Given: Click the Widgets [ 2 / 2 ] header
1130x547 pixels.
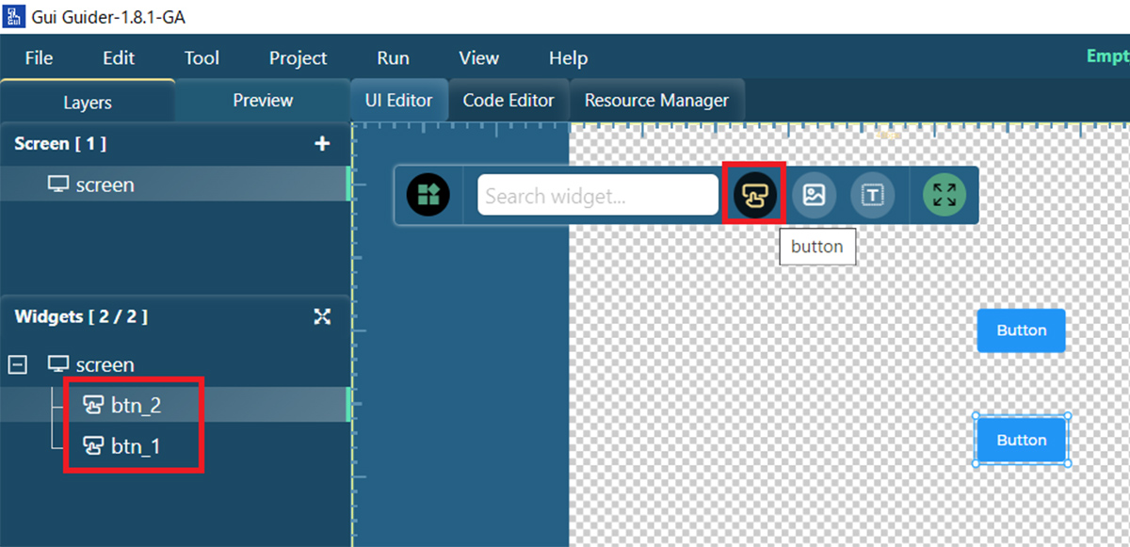Looking at the screenshot, I should point(81,316).
